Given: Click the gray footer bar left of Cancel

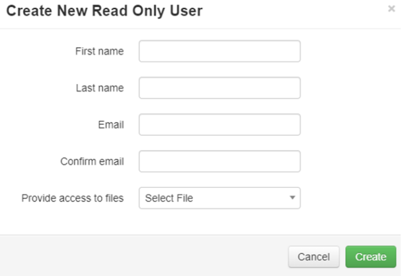Looking at the screenshot, I should (x=142, y=256).
